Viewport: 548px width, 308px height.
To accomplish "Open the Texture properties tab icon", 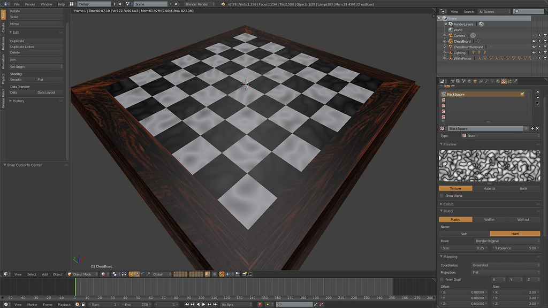I will (504, 81).
